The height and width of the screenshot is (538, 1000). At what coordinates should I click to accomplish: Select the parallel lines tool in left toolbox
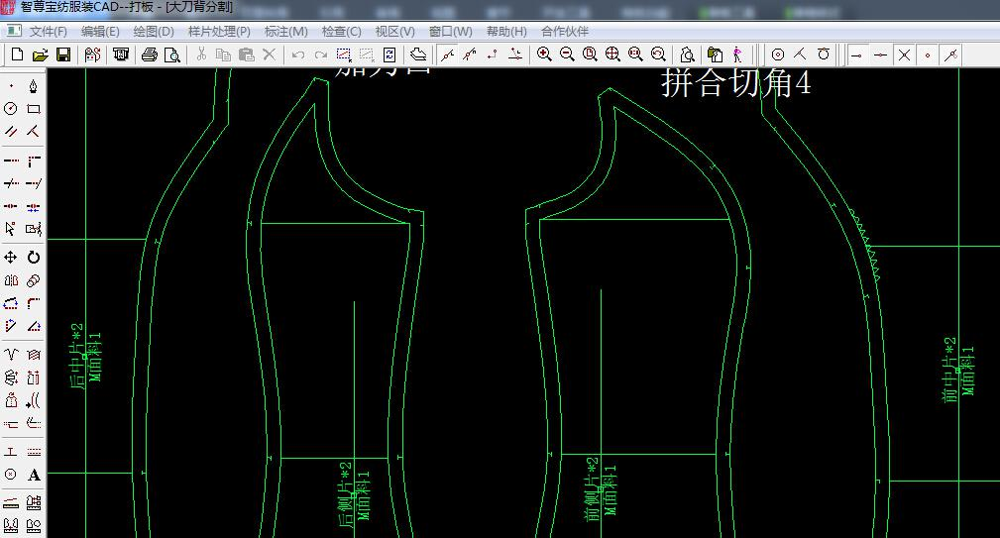[x=11, y=132]
